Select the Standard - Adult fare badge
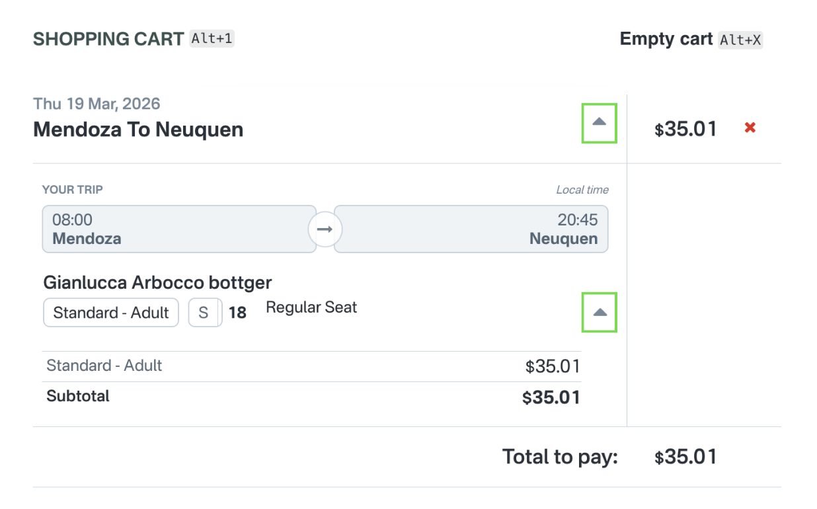This screenshot has width=817, height=509. 111,313
